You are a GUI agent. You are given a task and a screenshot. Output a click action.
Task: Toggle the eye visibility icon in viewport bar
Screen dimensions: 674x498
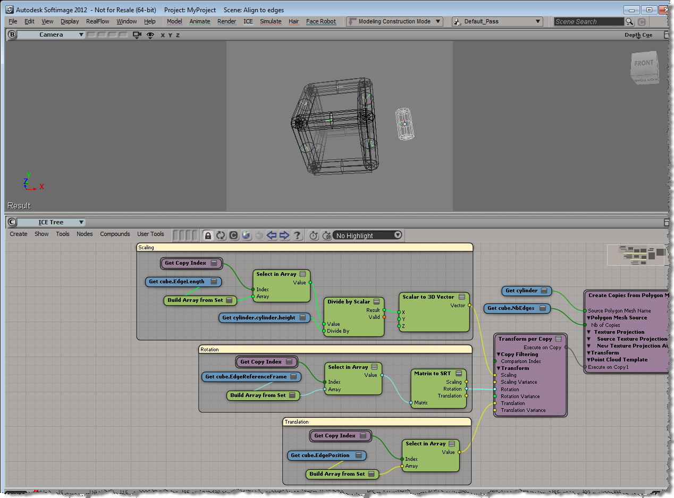(150, 35)
